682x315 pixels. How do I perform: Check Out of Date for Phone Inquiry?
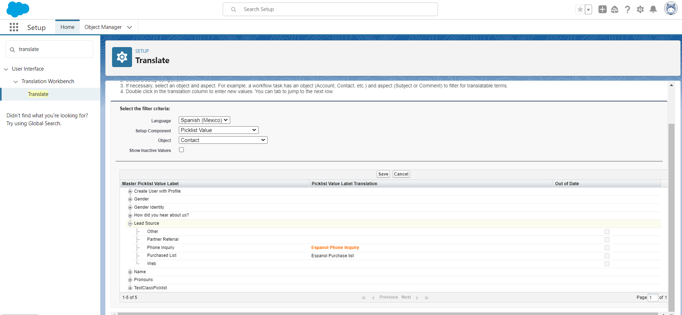(607, 248)
